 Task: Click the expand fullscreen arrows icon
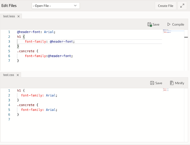(x=182, y=6)
